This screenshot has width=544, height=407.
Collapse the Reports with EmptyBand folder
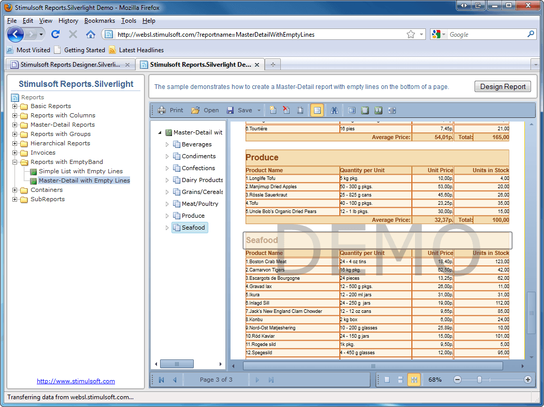click(x=15, y=162)
